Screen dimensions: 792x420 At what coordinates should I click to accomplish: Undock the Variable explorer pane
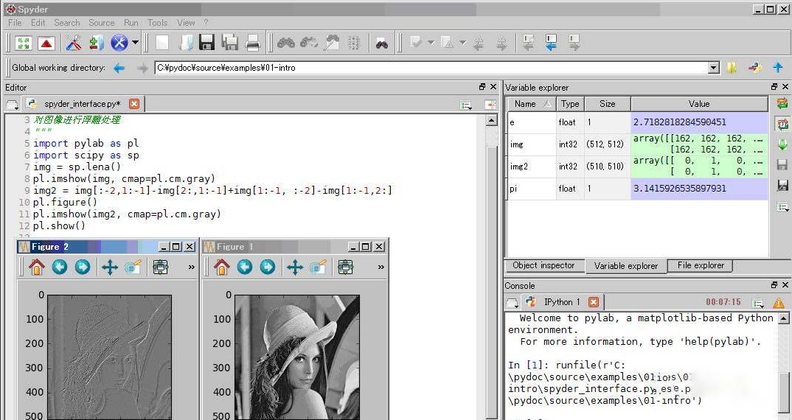pyautogui.click(x=774, y=87)
